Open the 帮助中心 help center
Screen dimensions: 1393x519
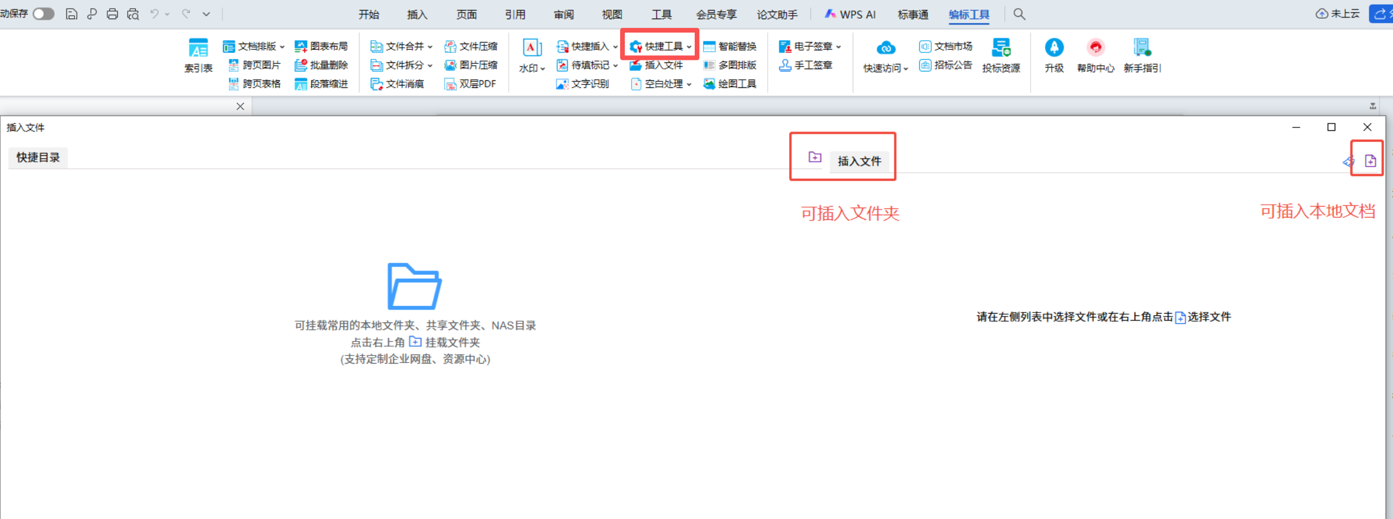[1095, 56]
